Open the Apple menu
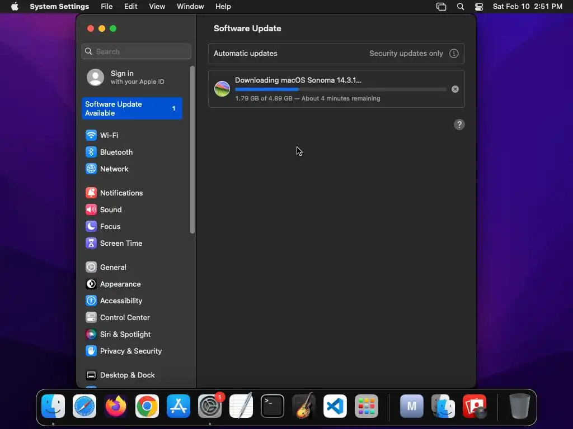 tap(15, 7)
